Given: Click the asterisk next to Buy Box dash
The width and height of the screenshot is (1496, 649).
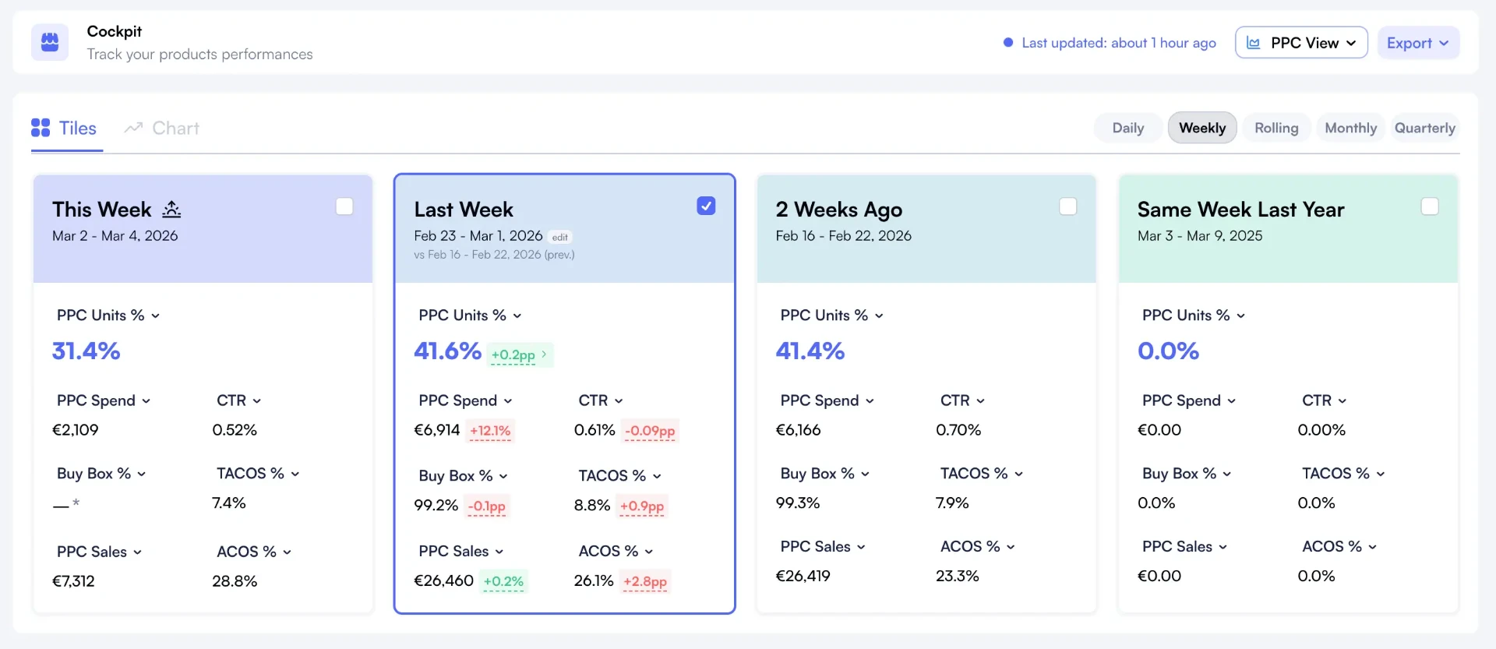Looking at the screenshot, I should (x=76, y=503).
